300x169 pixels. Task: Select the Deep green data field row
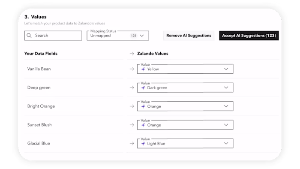tap(74, 88)
